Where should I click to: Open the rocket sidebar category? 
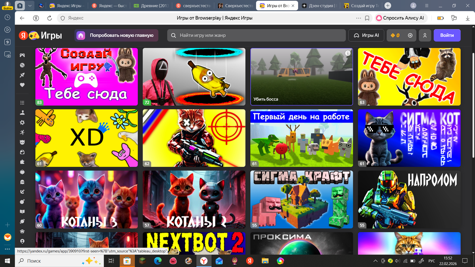tap(23, 75)
